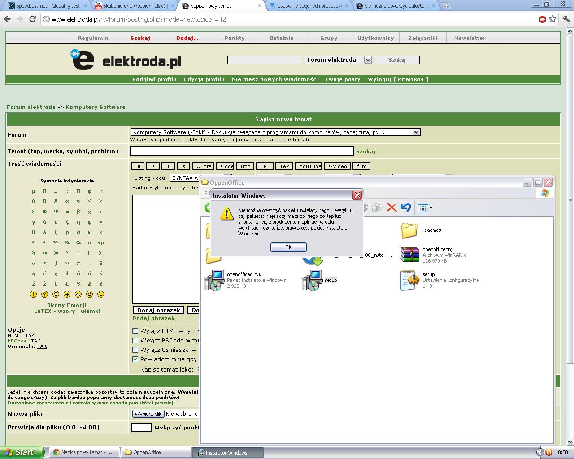Click the orange tray icon beside the clock
The height and width of the screenshot is (459, 574).
click(x=549, y=452)
